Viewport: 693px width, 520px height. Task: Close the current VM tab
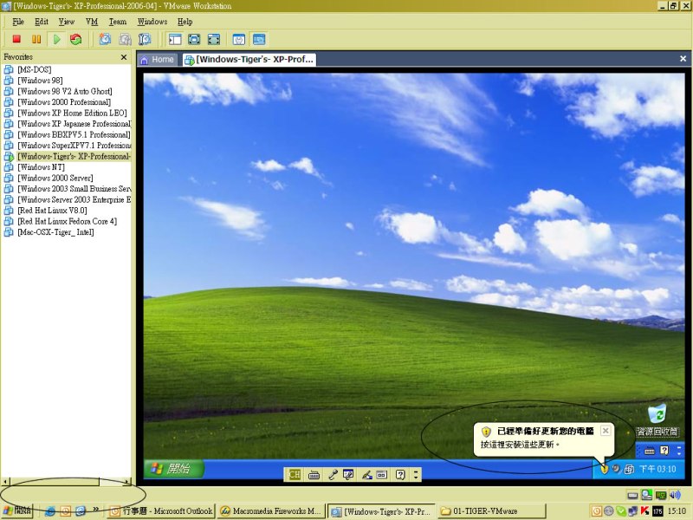(683, 58)
